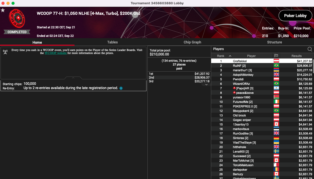The width and height of the screenshot is (314, 179).
Task: Click the flag next to [Papo]AR [3]
Action: (x=276, y=88)
